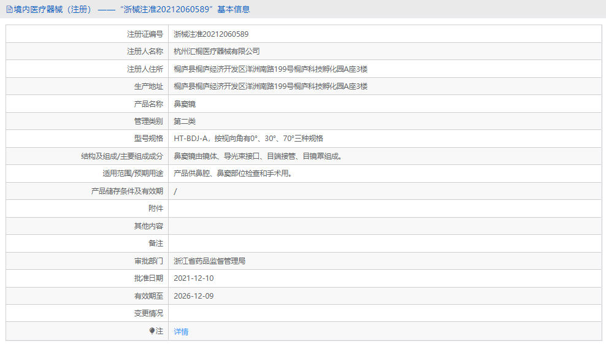Select text 产品供鼻腔、鼻窦部位检查和手术用
Image resolution: width=606 pixels, height=344 pixels.
233,174
